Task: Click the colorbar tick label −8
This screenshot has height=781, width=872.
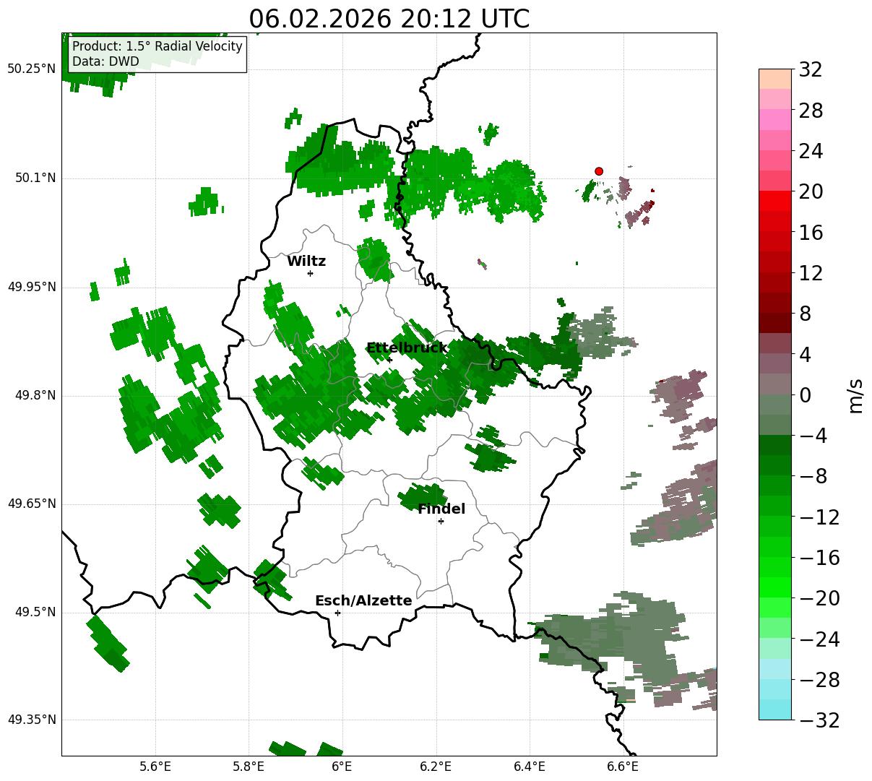Action: click(x=813, y=476)
